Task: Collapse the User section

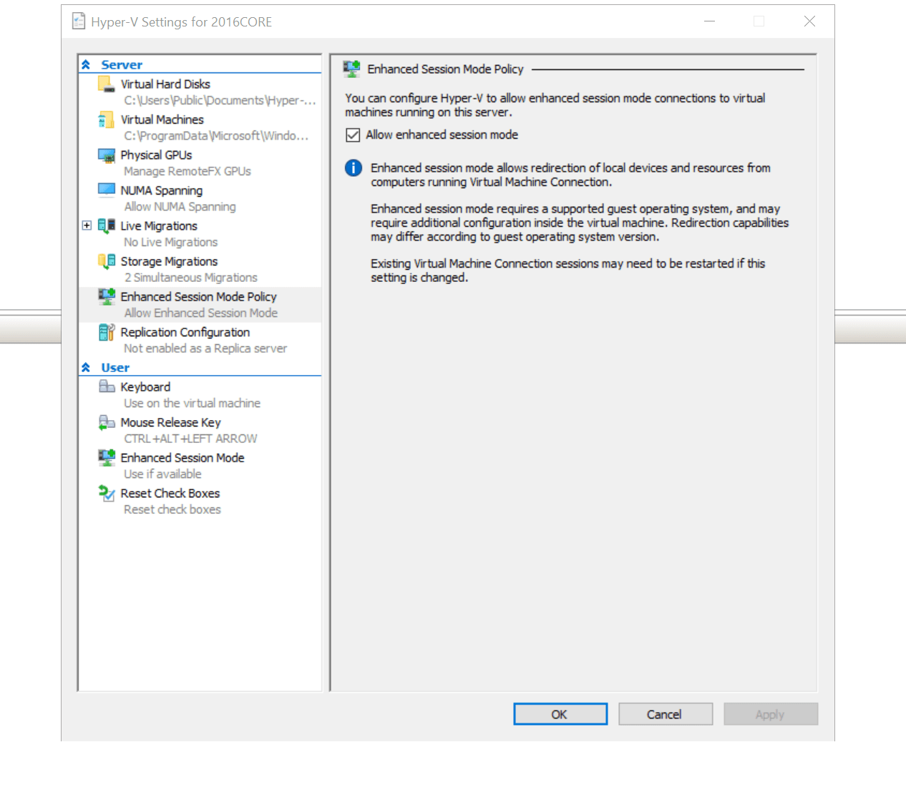Action: click(86, 367)
